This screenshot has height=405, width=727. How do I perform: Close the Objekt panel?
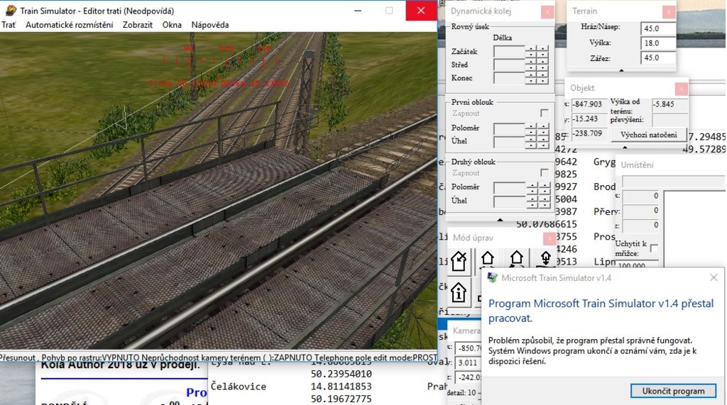[681, 89]
